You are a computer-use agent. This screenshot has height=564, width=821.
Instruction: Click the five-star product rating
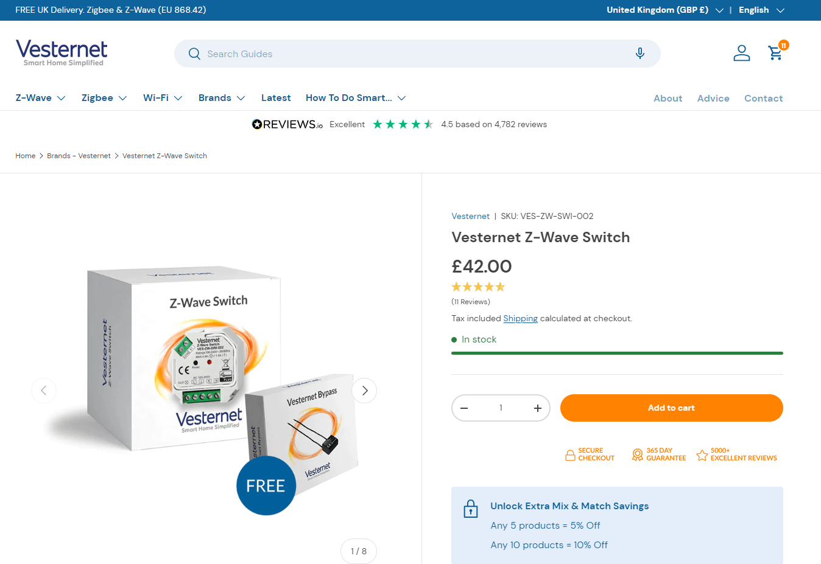tap(478, 286)
